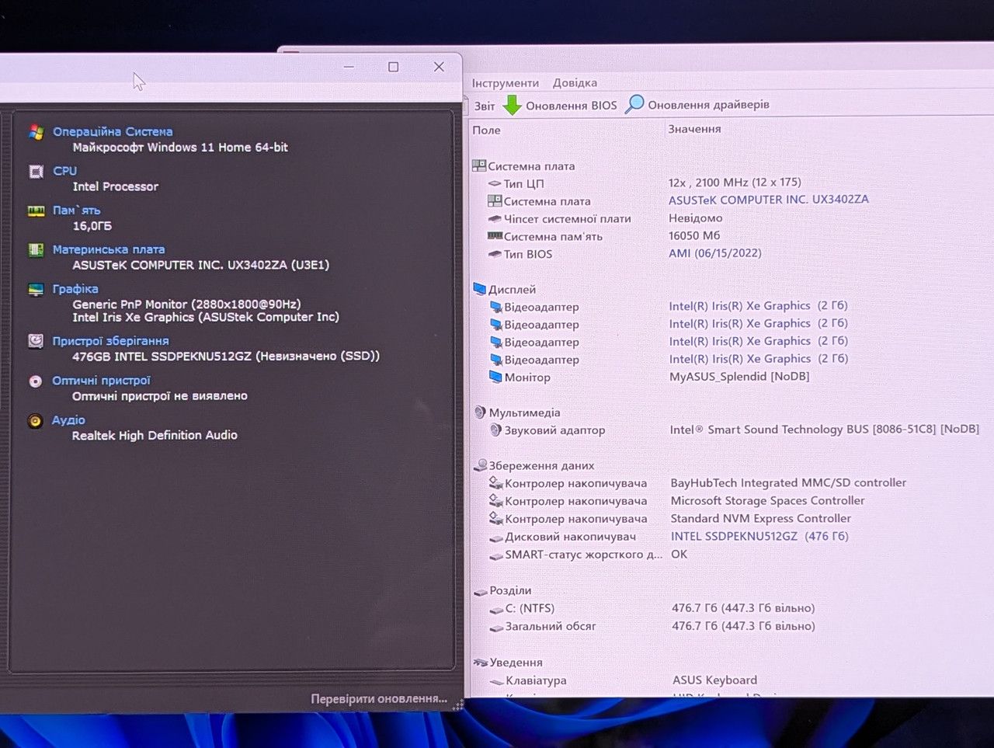Click the Пристрої зберігання disk icon

click(x=36, y=341)
